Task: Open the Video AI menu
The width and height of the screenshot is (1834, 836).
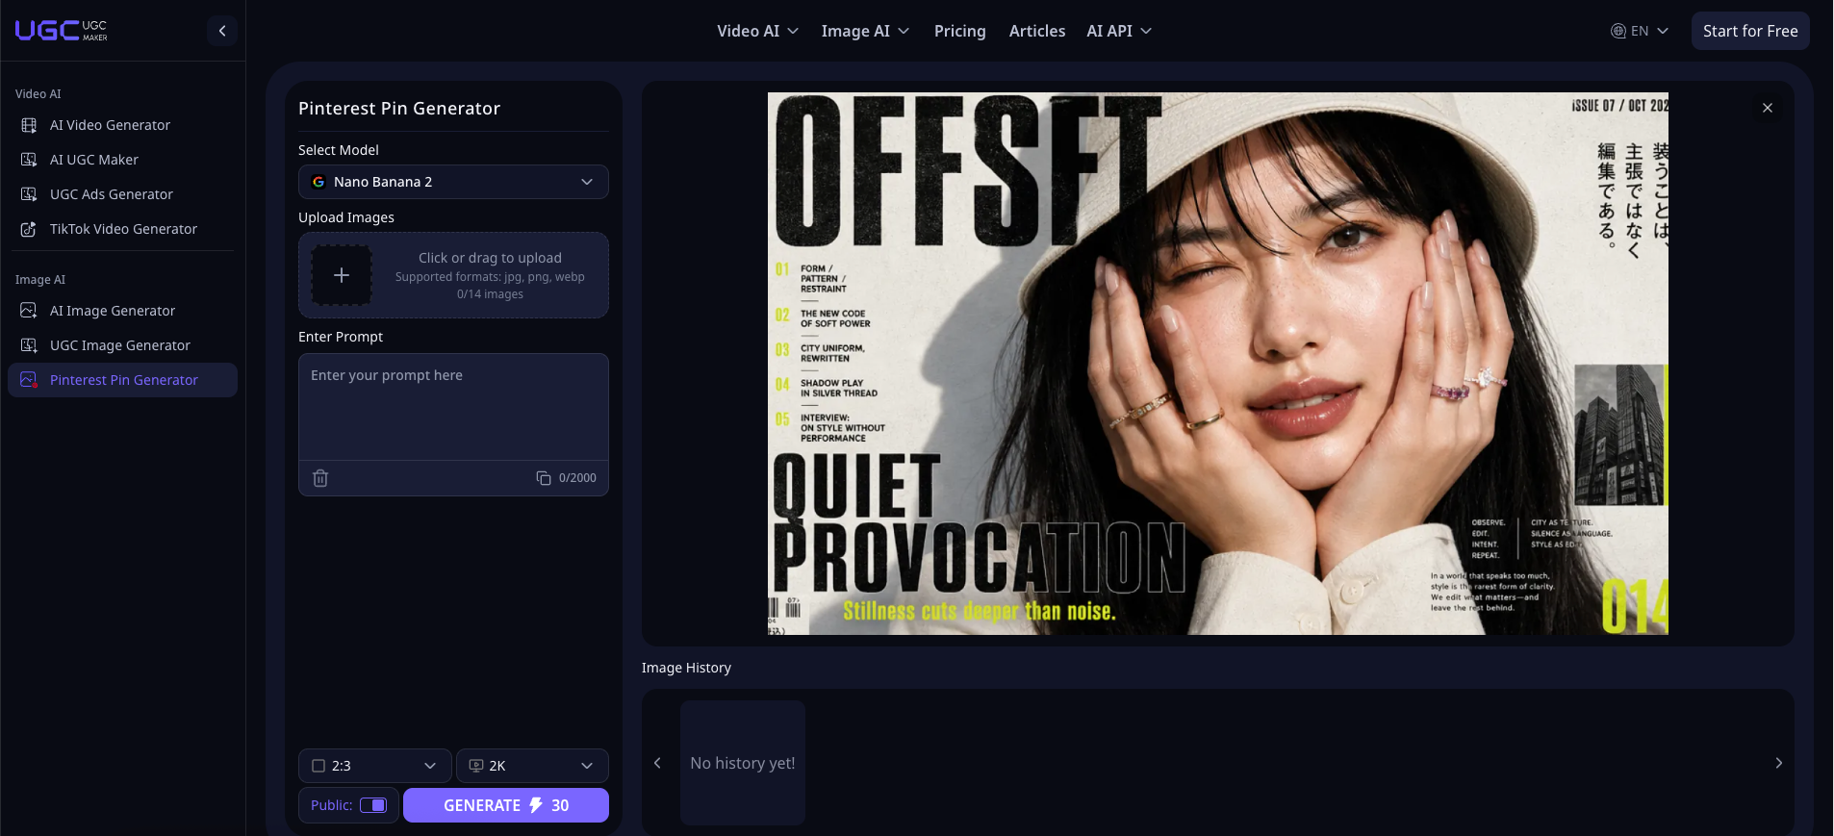Action: 757,31
